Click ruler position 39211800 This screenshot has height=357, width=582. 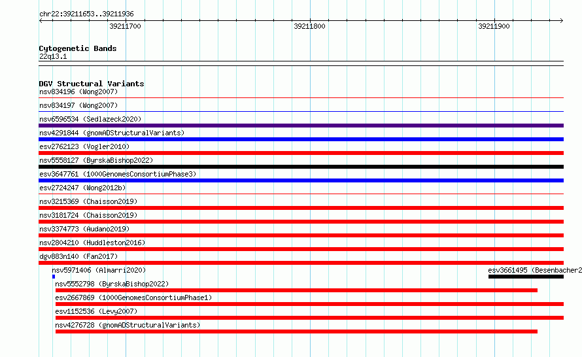(x=309, y=26)
